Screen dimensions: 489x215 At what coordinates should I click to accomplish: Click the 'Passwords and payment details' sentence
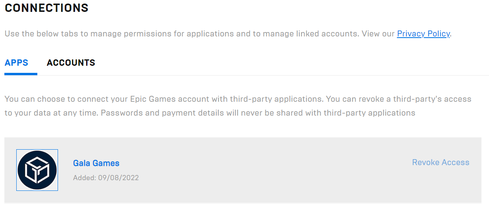tap(159, 113)
